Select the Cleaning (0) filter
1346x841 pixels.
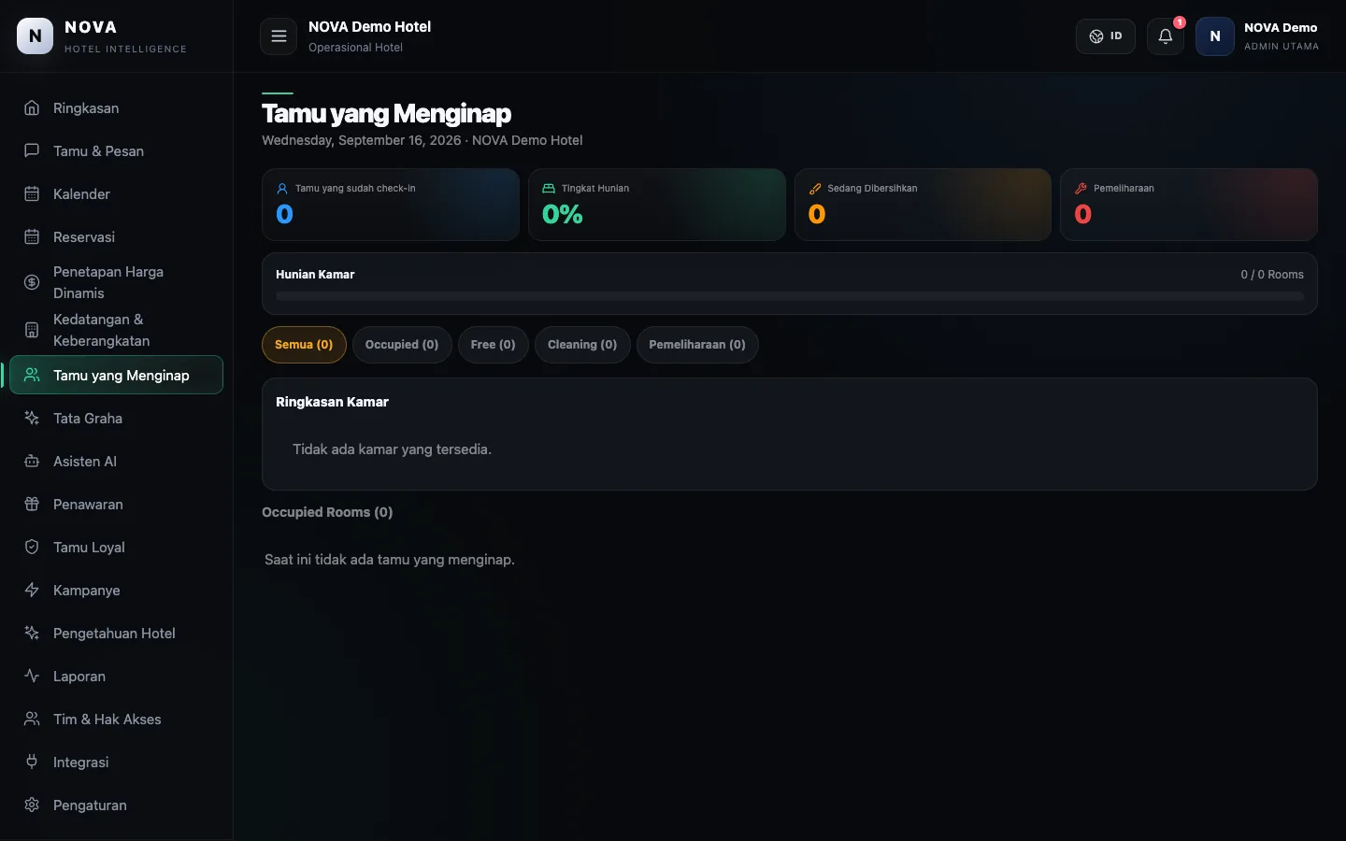(x=582, y=345)
